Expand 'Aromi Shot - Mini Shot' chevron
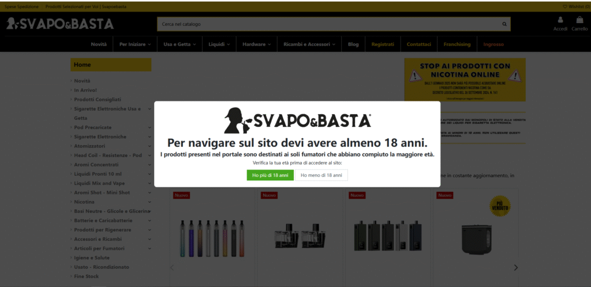 [149, 192]
